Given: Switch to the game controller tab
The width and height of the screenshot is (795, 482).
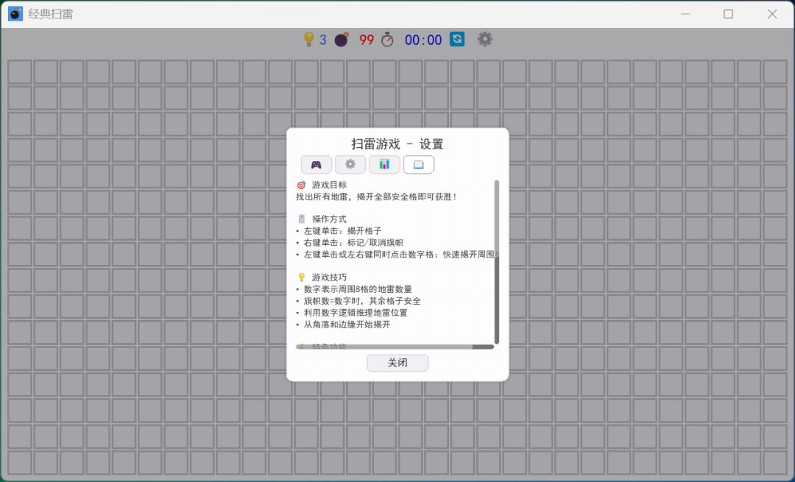Looking at the screenshot, I should click(317, 165).
